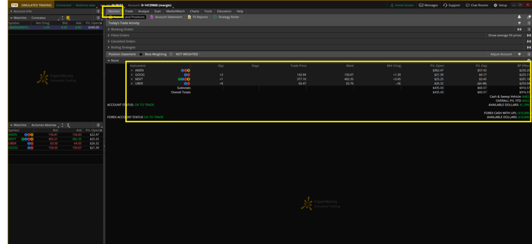The width and height of the screenshot is (532, 244).
Task: Click the Account Statement icon
Action: pos(152,17)
